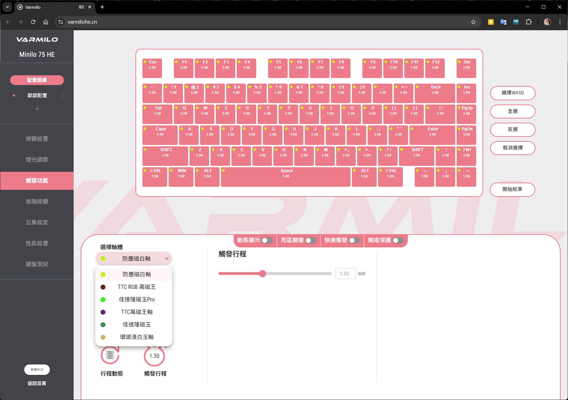Click the 開始校準 calibration button

(512, 190)
